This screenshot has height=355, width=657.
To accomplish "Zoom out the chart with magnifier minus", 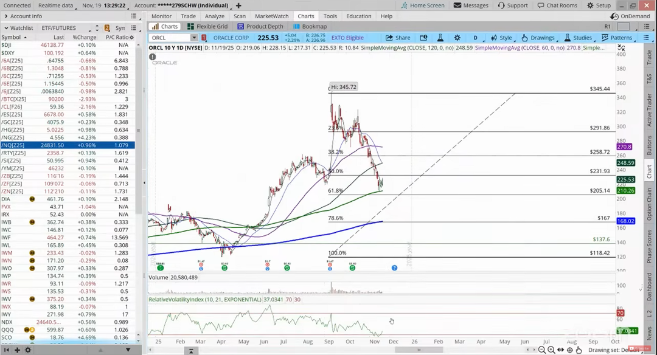I will [542, 350].
